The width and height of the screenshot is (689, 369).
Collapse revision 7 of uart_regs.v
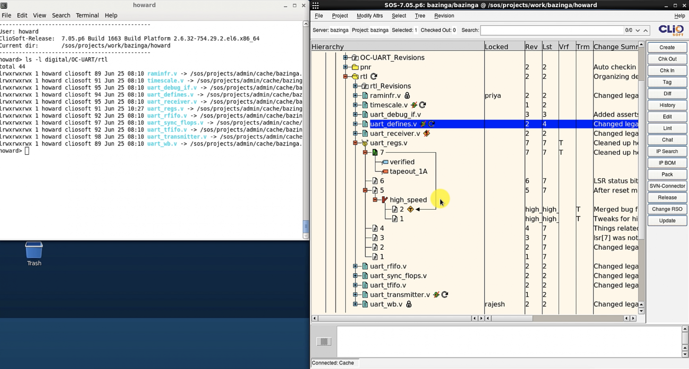tap(365, 152)
